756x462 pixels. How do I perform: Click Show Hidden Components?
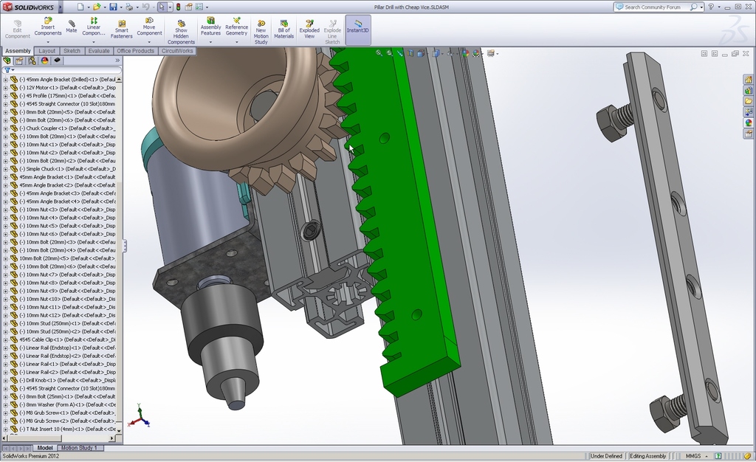coord(181,31)
